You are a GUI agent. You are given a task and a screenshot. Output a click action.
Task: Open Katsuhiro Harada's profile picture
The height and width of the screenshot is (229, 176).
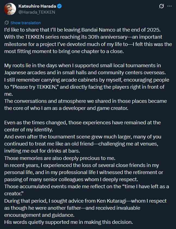point(10,9)
